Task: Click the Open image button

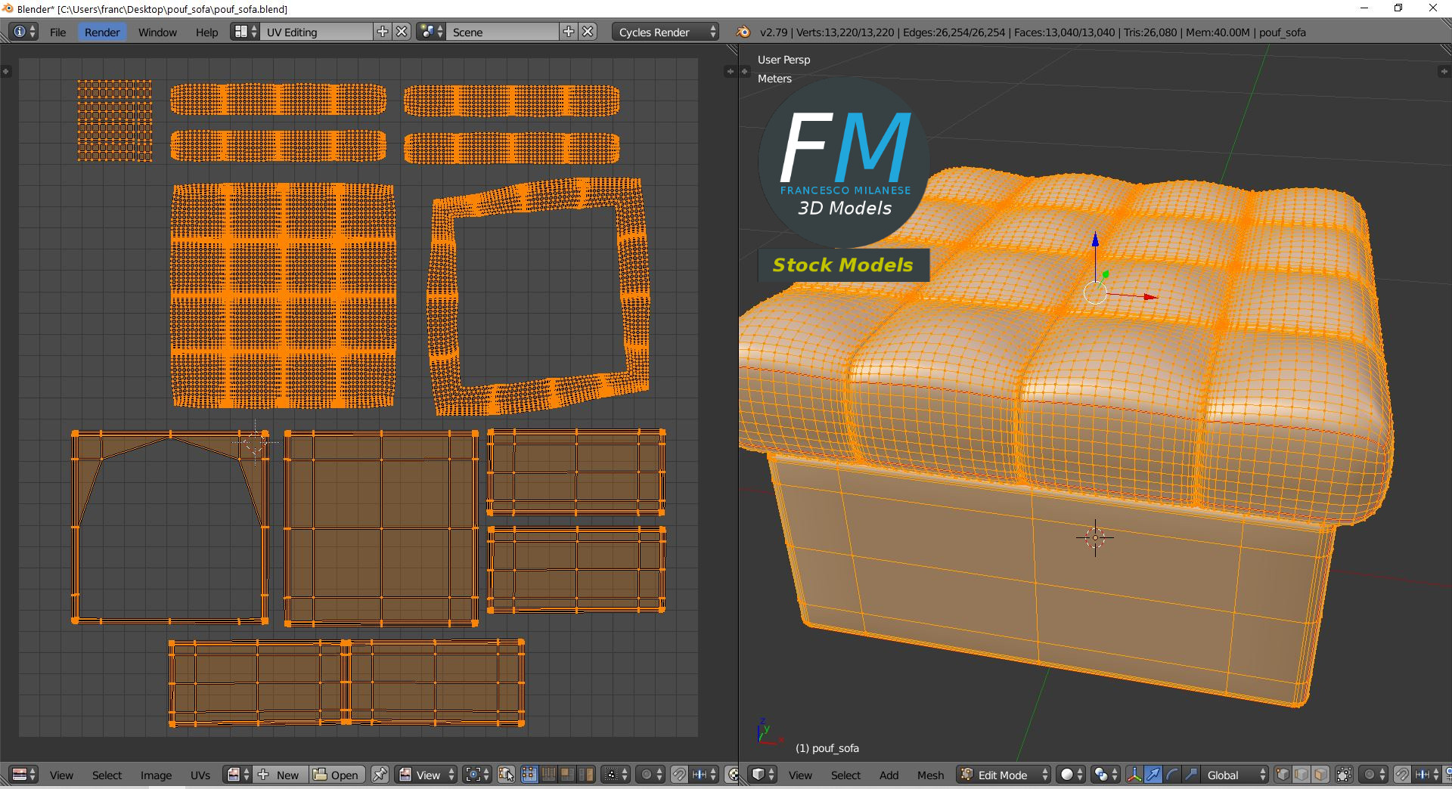Action: [x=337, y=775]
